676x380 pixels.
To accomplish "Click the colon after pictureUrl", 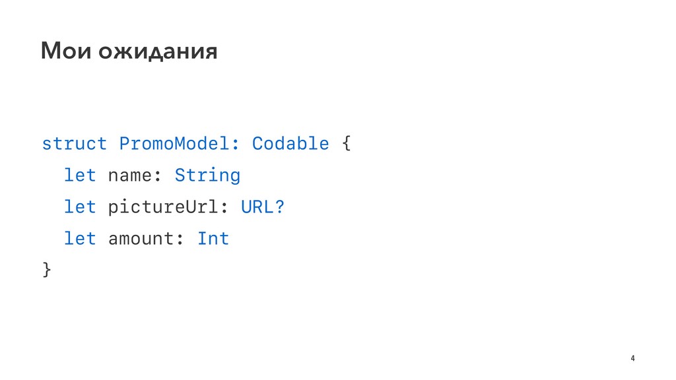I will pos(224,208).
